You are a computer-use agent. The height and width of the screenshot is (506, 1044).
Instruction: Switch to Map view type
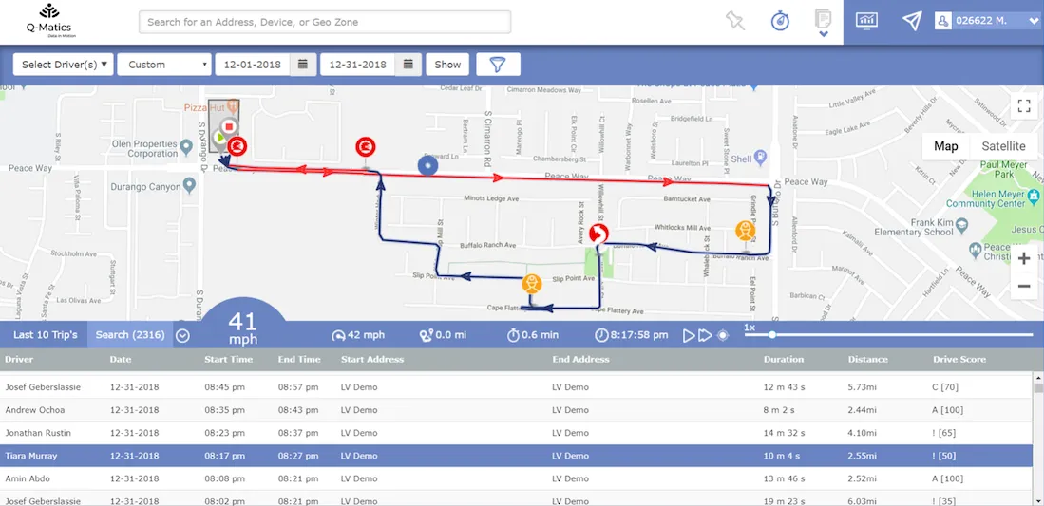coord(945,146)
